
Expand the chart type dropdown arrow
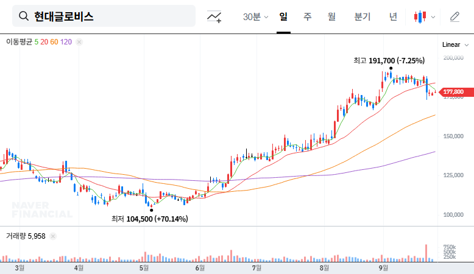pos(433,17)
